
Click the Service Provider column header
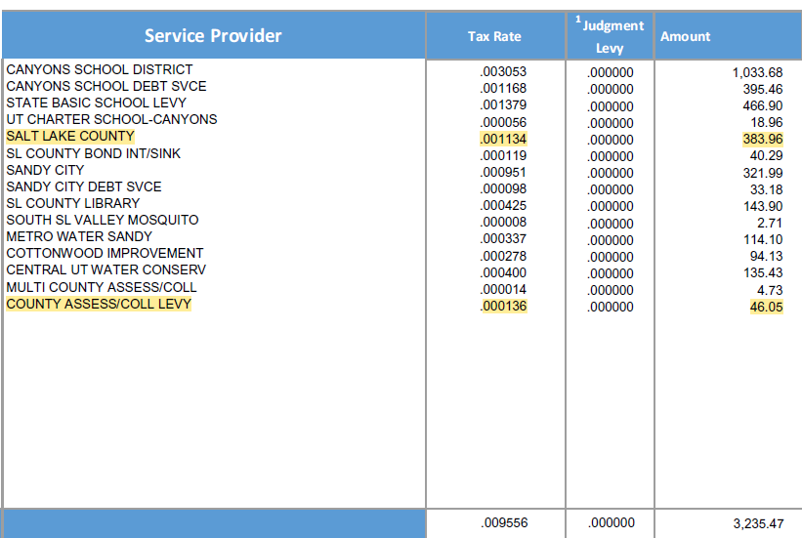pos(213,36)
